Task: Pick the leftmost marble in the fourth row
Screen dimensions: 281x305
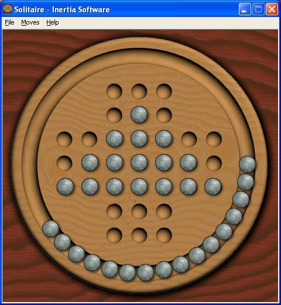Action: 90,163
